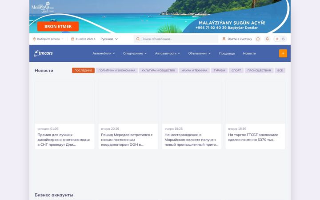Click the orange plus add-listing button
320x200 pixels.
pyautogui.click(x=283, y=53)
